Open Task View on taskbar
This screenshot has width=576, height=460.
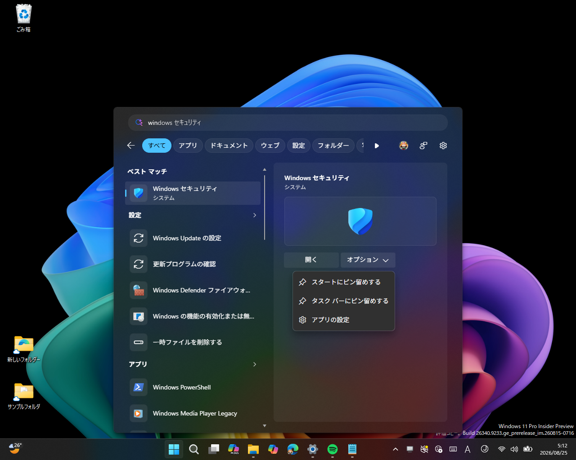click(214, 449)
